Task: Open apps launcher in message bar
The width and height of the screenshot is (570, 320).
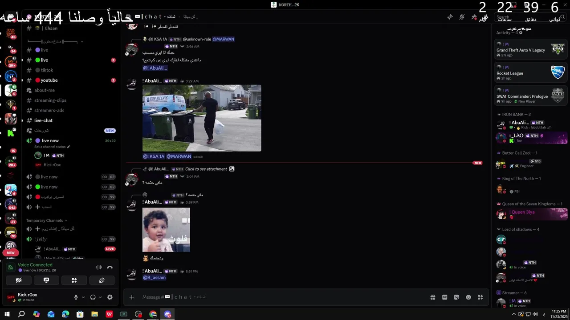Action: pos(480,297)
